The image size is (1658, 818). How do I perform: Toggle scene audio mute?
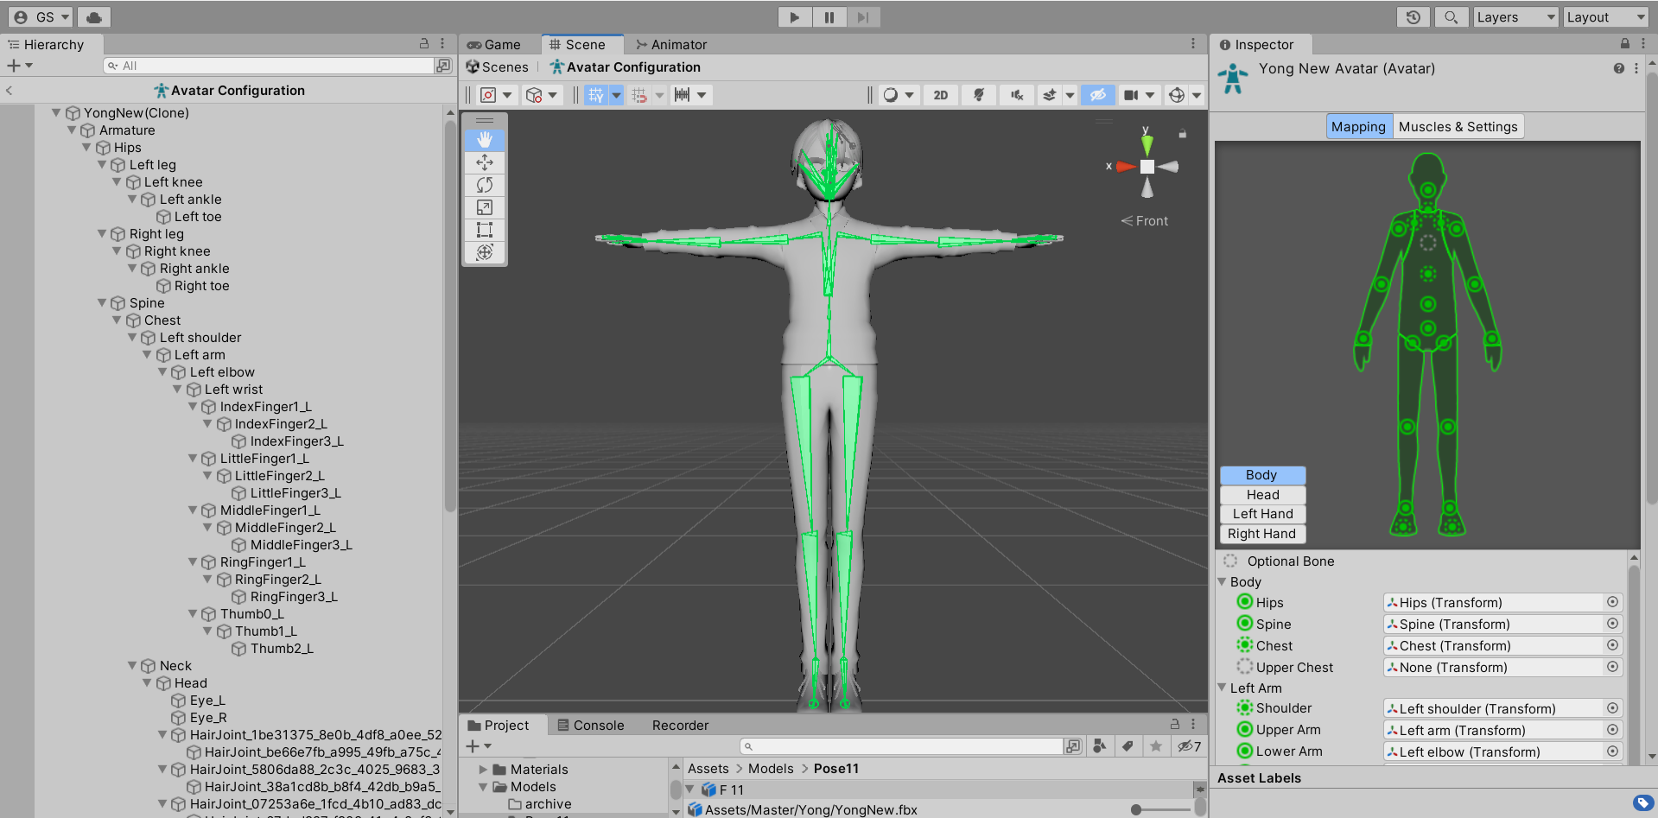click(1016, 95)
